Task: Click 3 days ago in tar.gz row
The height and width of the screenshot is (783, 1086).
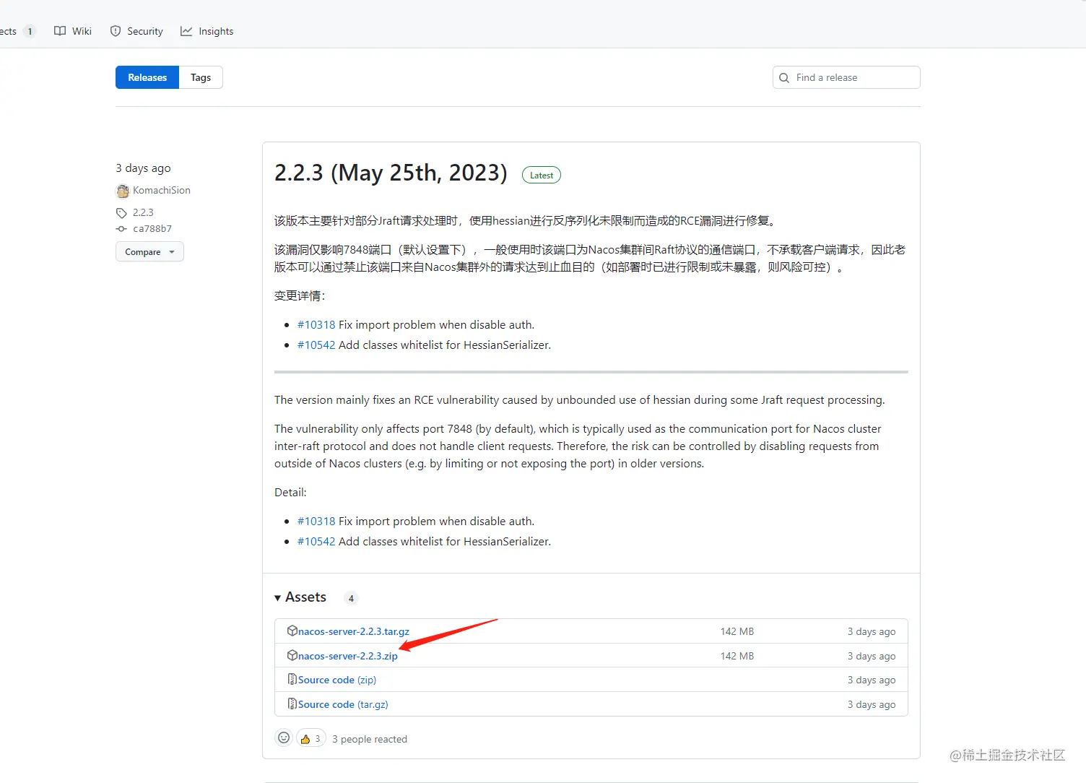Action: coord(872,631)
